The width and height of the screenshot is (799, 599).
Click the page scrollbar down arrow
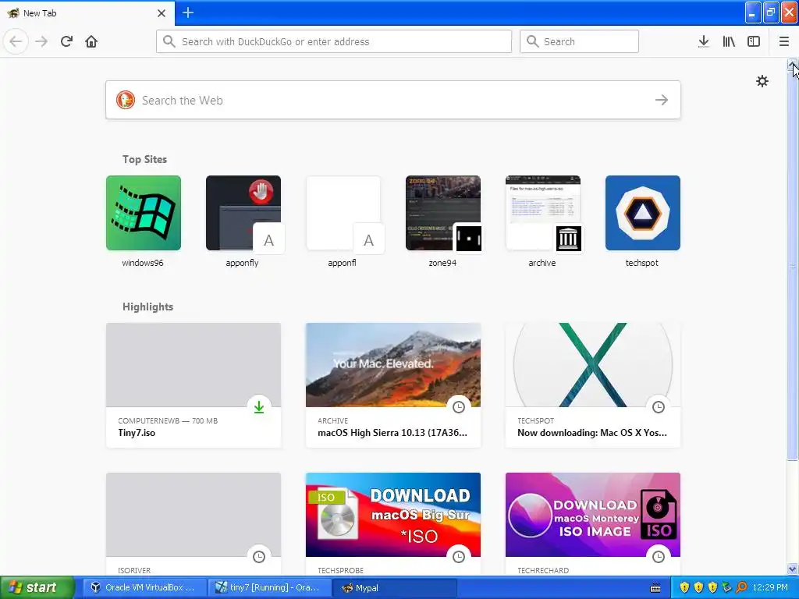793,569
